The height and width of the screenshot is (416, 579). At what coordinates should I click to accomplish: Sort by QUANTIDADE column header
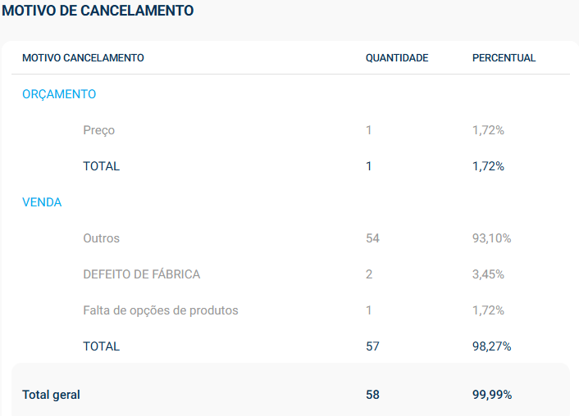coord(397,58)
